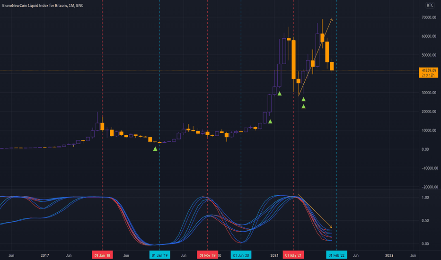The image size is (441, 260).
Task: Click the -10000.00 price axis label
Action: coord(429,168)
